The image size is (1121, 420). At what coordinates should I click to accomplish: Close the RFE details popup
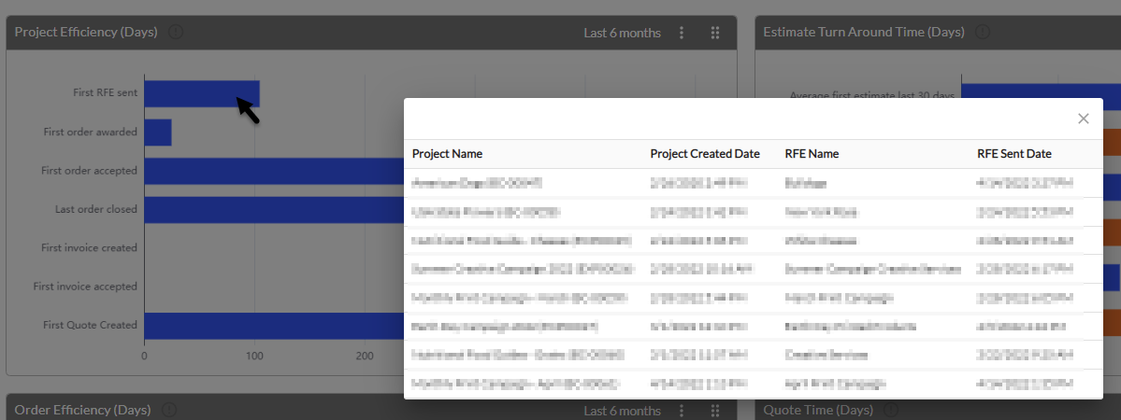pyautogui.click(x=1083, y=119)
